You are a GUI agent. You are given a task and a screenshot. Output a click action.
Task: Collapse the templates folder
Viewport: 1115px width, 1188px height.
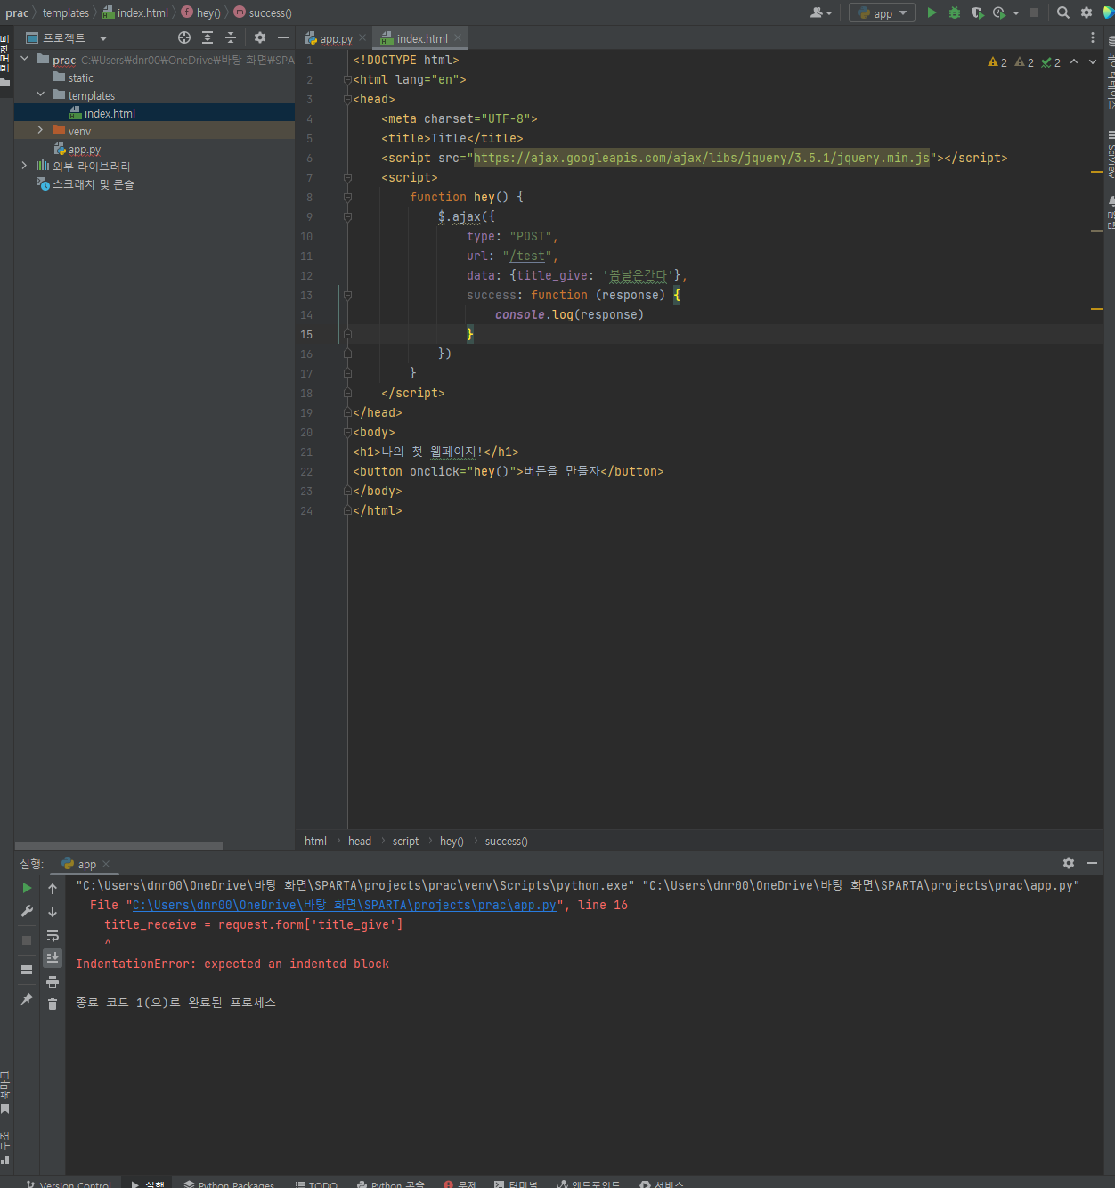coord(40,94)
